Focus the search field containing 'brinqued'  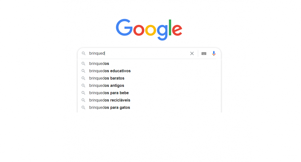click(x=138, y=54)
